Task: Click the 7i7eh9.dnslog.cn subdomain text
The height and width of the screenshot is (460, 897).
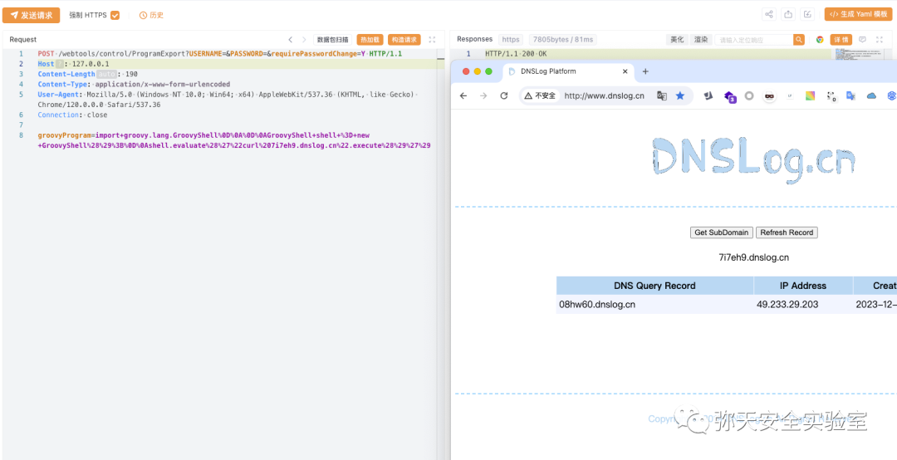Action: [x=753, y=257]
